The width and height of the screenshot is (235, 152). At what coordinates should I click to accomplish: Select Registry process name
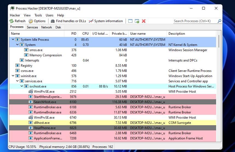pos(27,66)
